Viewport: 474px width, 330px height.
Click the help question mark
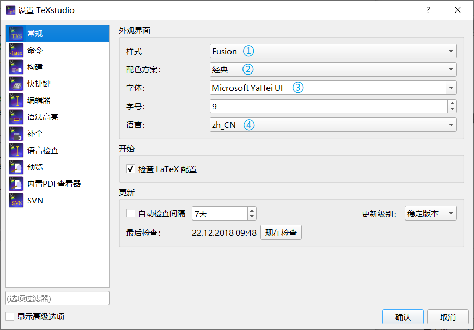pos(428,10)
